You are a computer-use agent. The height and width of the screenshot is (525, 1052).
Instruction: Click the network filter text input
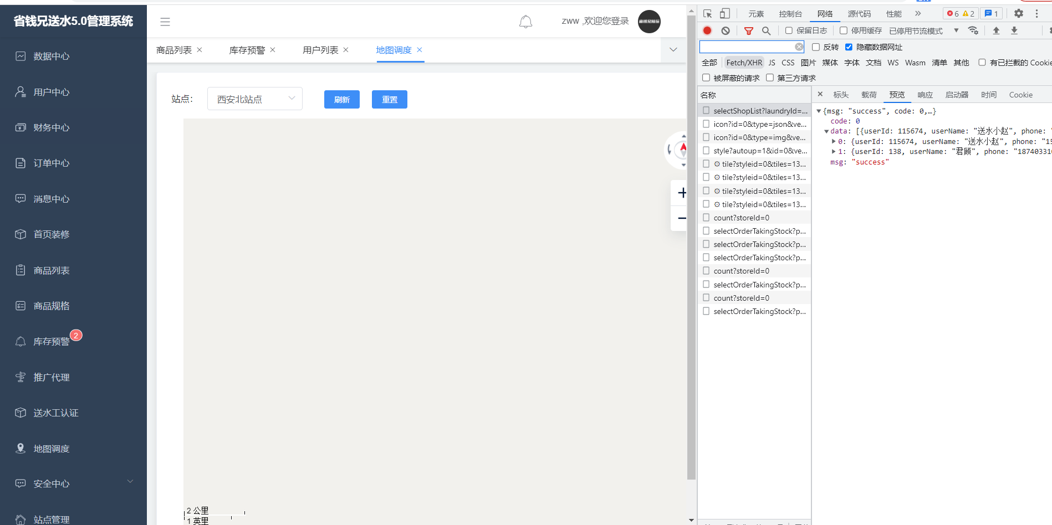[747, 47]
